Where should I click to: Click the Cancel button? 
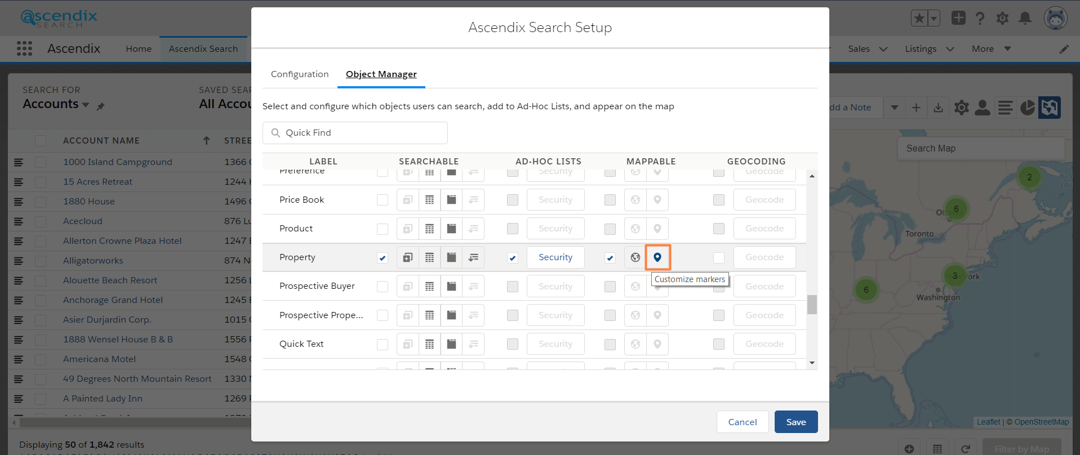pos(743,422)
